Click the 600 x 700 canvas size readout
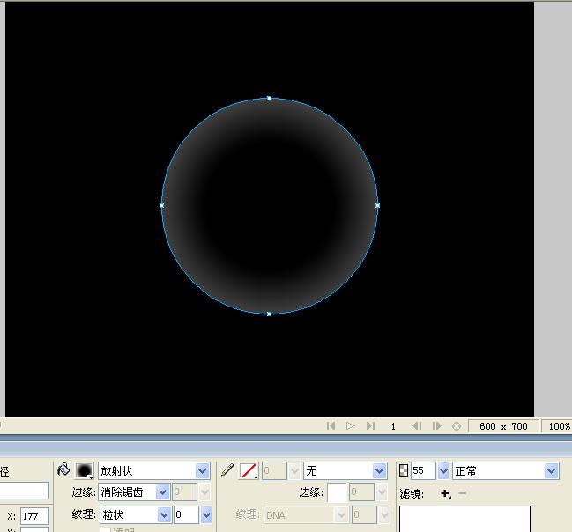Image resolution: width=572 pixels, height=532 pixels. click(503, 426)
